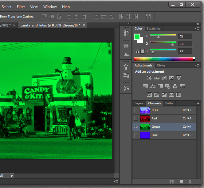This screenshot has height=188, width=204.
Task: Align bottom edges icon in options bar
Action: click(x=59, y=17)
